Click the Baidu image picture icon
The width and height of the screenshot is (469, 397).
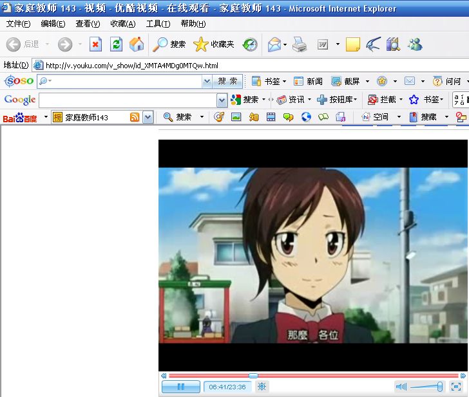coord(236,117)
